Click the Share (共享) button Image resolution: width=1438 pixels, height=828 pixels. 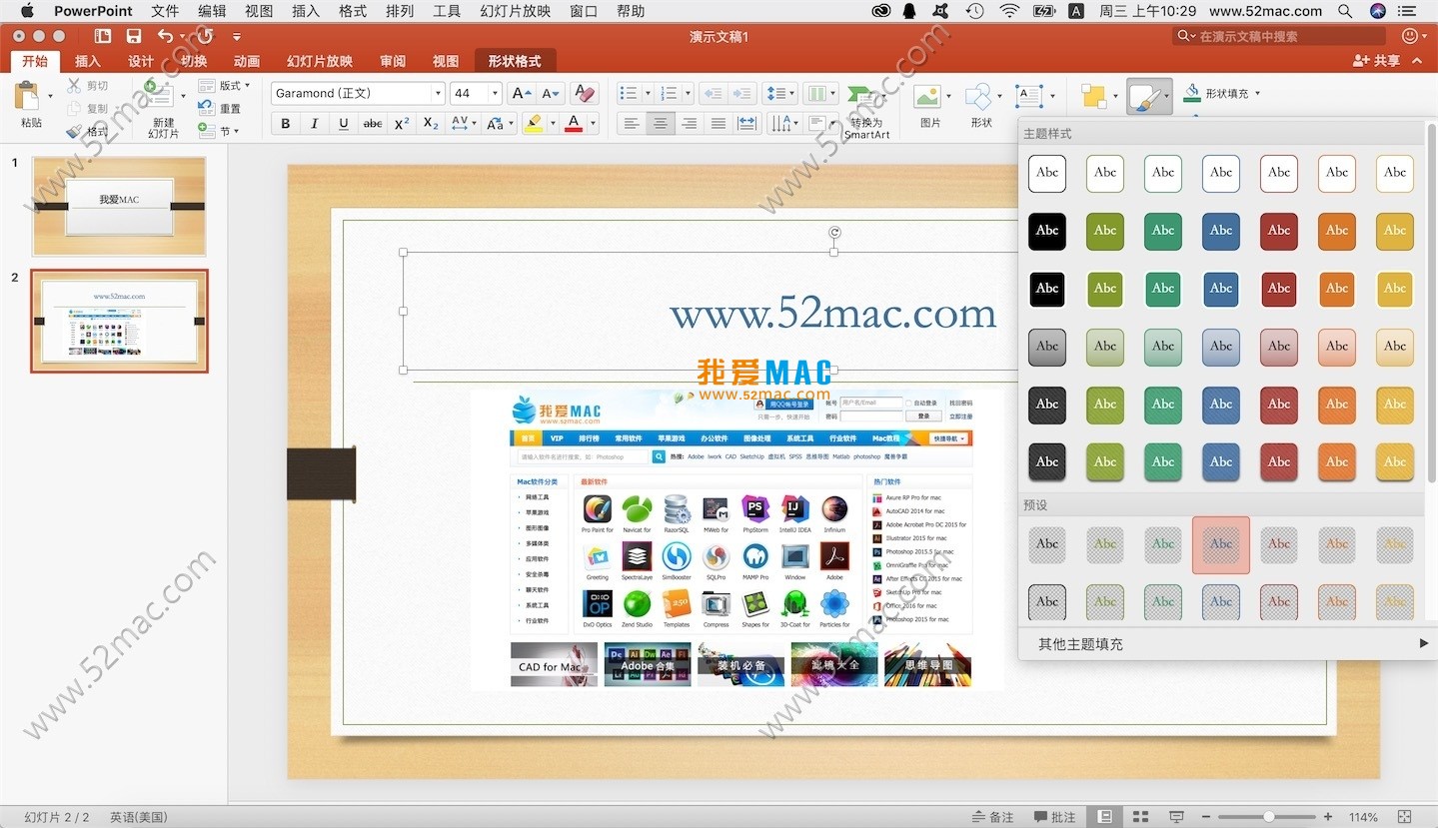[x=1376, y=61]
